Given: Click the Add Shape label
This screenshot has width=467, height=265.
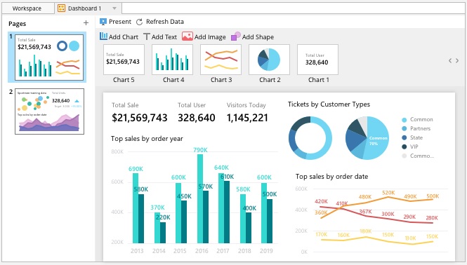Looking at the screenshot, I should (x=258, y=37).
